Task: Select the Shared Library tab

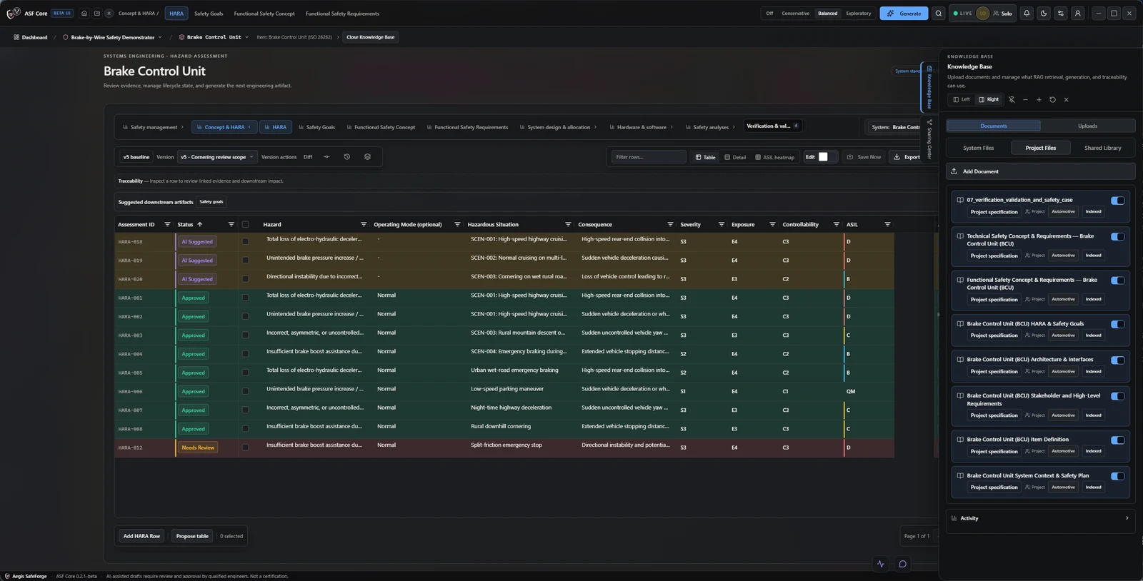Action: tap(1102, 148)
